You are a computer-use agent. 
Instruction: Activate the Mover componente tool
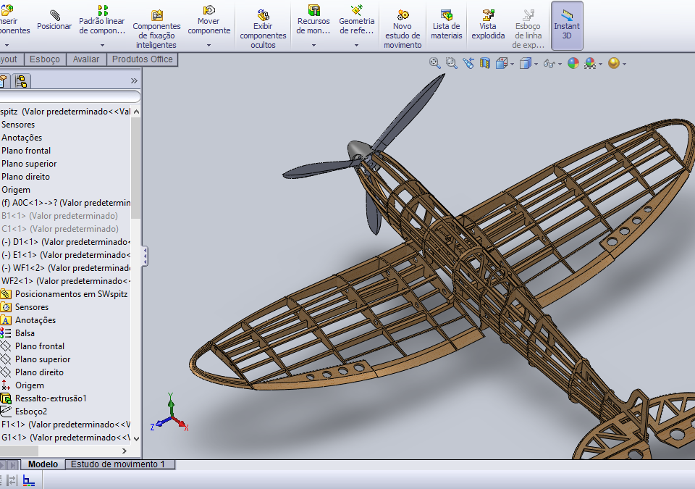pos(208,22)
